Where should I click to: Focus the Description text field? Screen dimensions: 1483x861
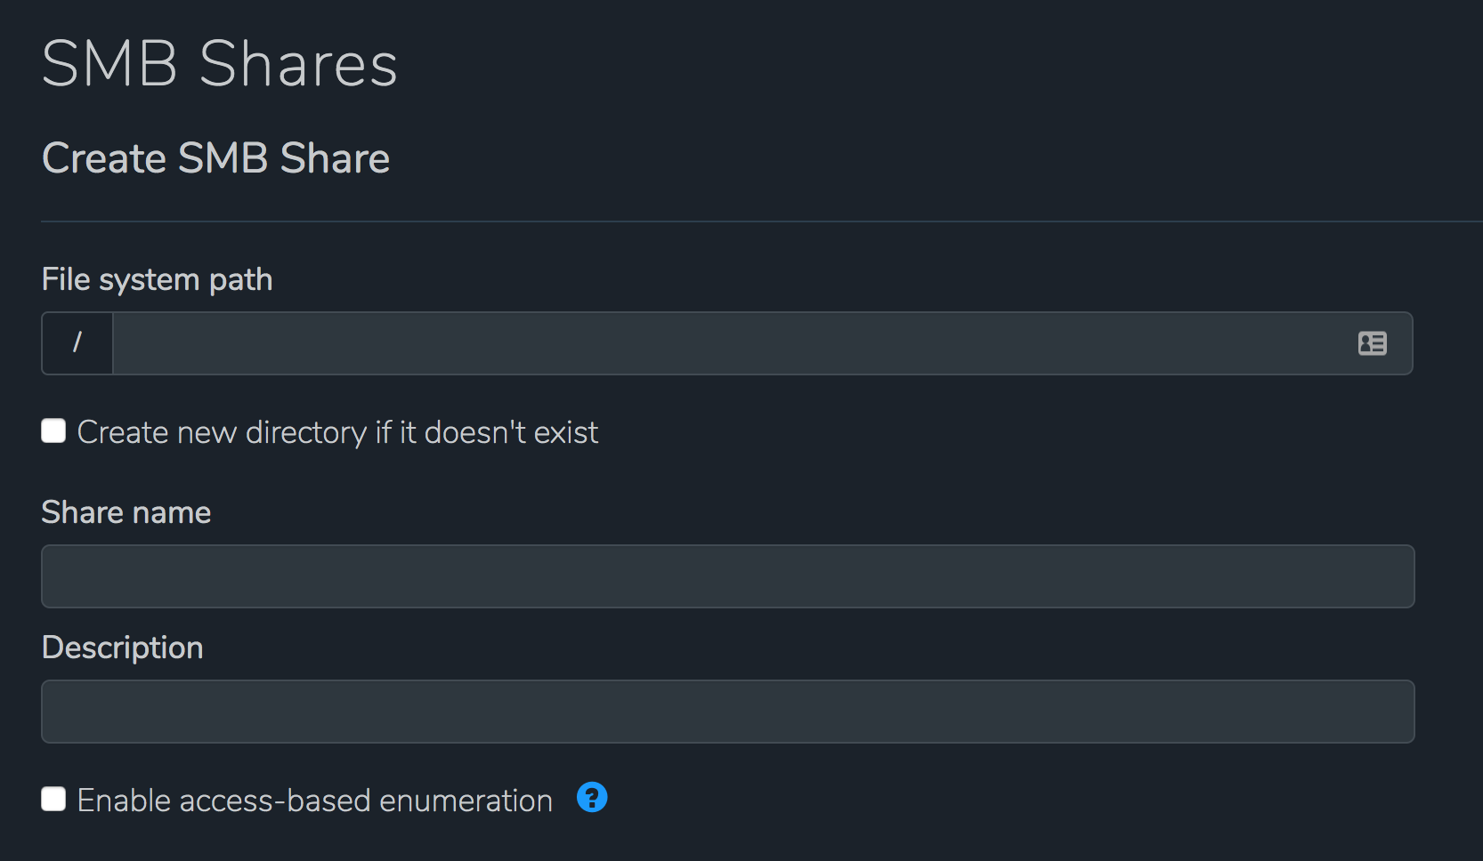click(x=727, y=711)
